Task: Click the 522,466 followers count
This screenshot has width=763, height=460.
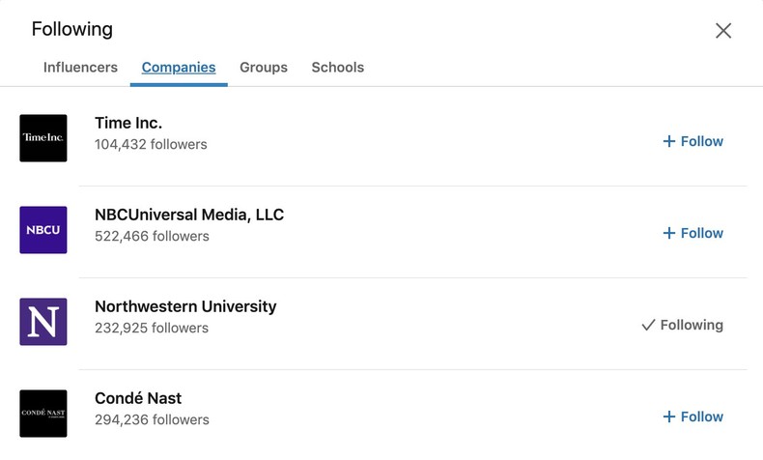Action: [152, 237]
